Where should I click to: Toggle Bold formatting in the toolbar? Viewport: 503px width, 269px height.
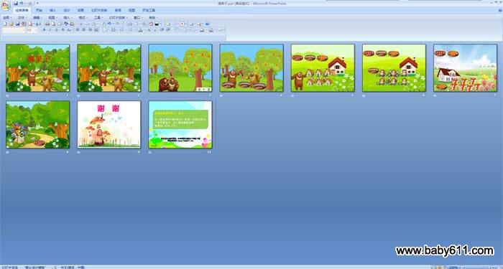pos(45,30)
